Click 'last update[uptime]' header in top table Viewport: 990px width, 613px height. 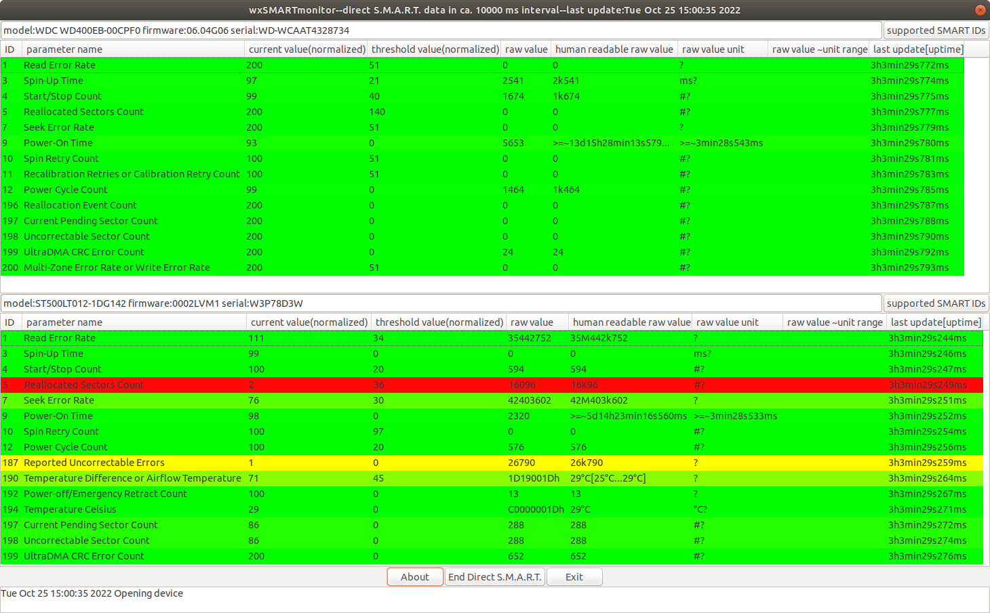917,49
